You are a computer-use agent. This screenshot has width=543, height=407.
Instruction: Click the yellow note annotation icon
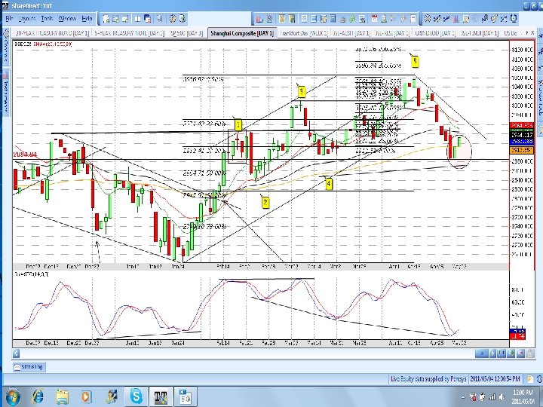tap(466, 19)
